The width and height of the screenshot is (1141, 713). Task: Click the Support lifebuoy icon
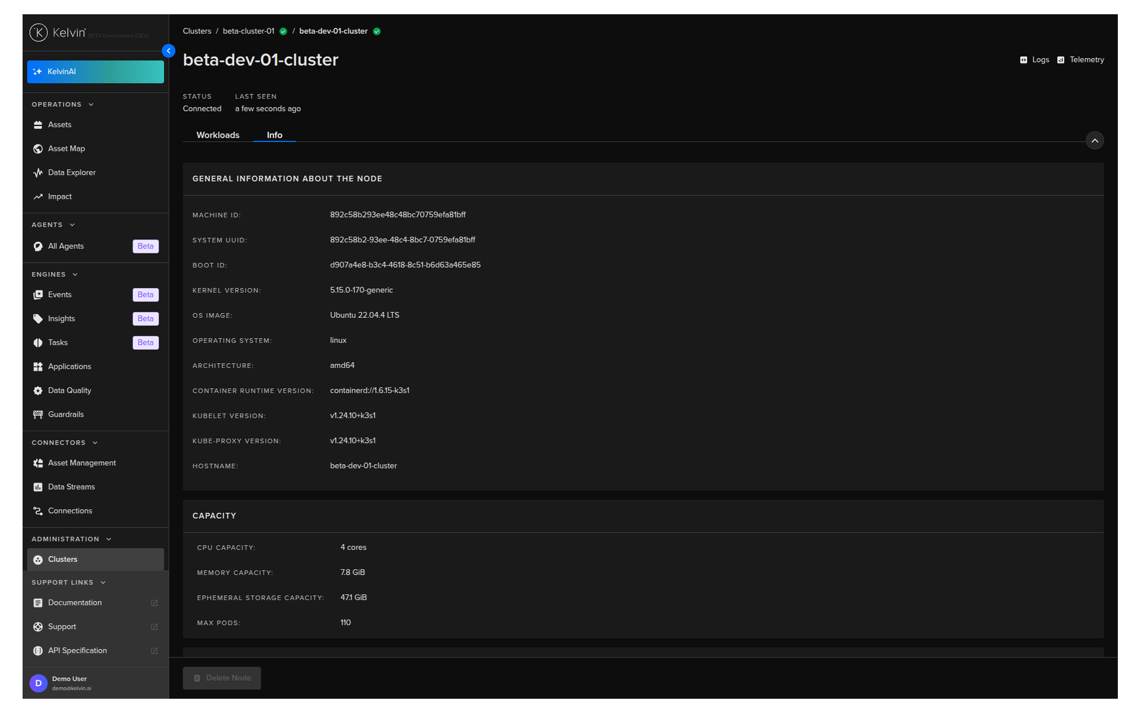38,627
